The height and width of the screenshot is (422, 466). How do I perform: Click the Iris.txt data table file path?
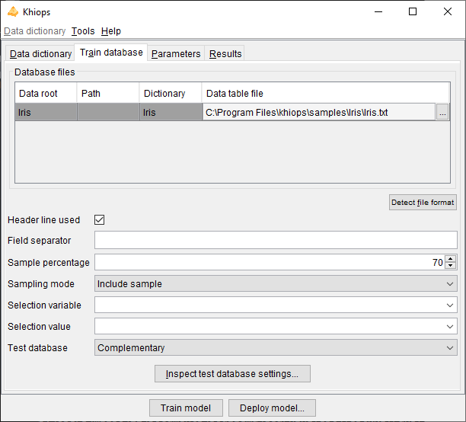[319, 113]
